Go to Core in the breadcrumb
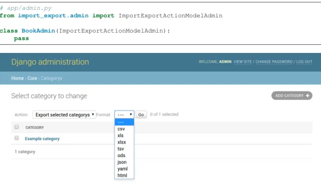This screenshot has height=192, width=321. tap(32, 78)
